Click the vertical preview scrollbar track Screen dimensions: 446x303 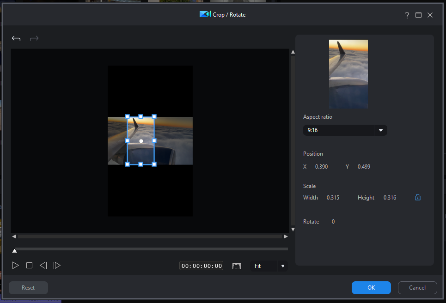(293, 140)
